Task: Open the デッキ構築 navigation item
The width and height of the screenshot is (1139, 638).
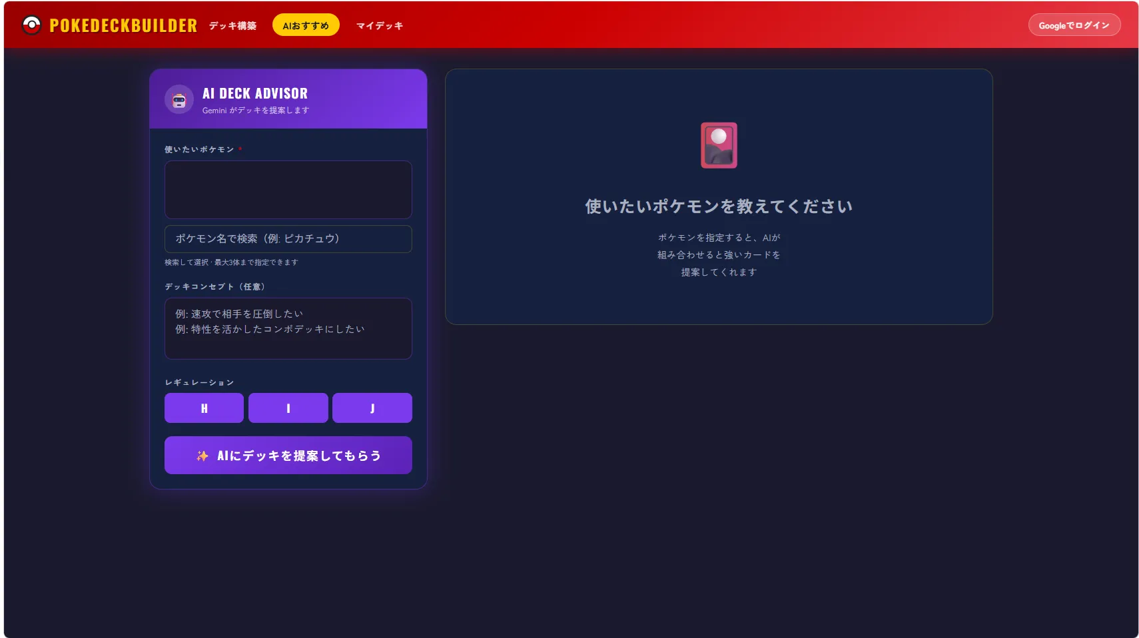Action: click(232, 26)
